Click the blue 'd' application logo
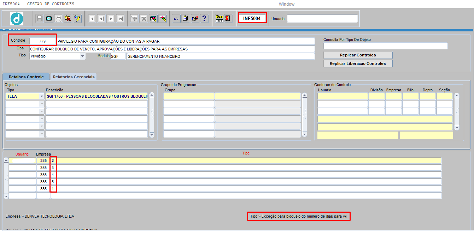Screen dimensions: 474x231 17,18
